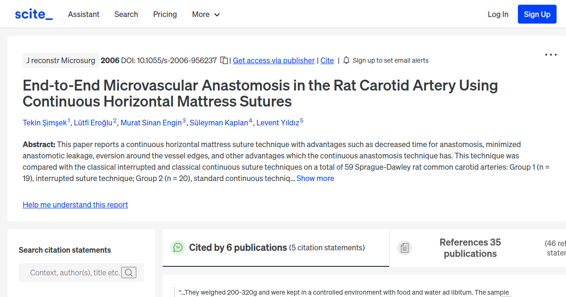Switch to the Cited by 6 publications tab
The width and height of the screenshot is (566, 297).
[238, 247]
